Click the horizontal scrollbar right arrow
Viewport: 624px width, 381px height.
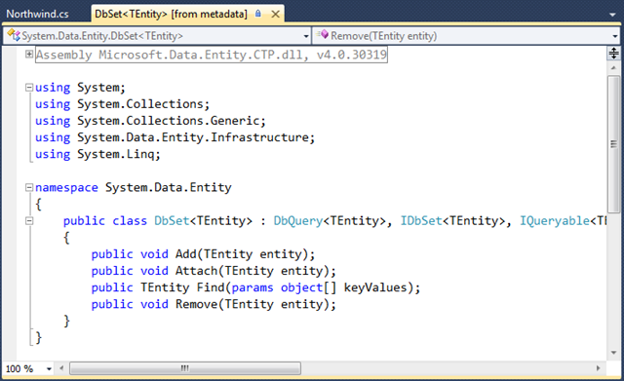[x=598, y=368]
